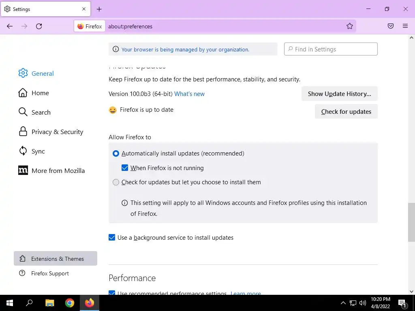This screenshot has height=311, width=415.
Task: Click the scrollbar up arrow
Action: tap(411, 38)
